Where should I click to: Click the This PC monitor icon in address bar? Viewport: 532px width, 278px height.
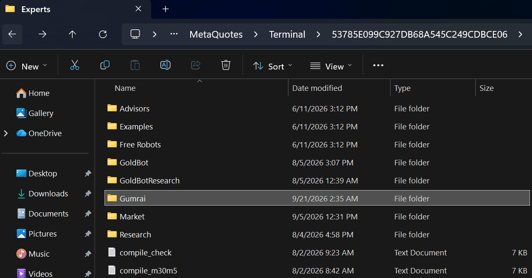pyautogui.click(x=135, y=34)
